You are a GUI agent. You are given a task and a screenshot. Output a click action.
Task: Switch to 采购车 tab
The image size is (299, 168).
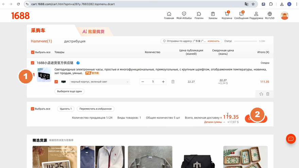point(38,31)
